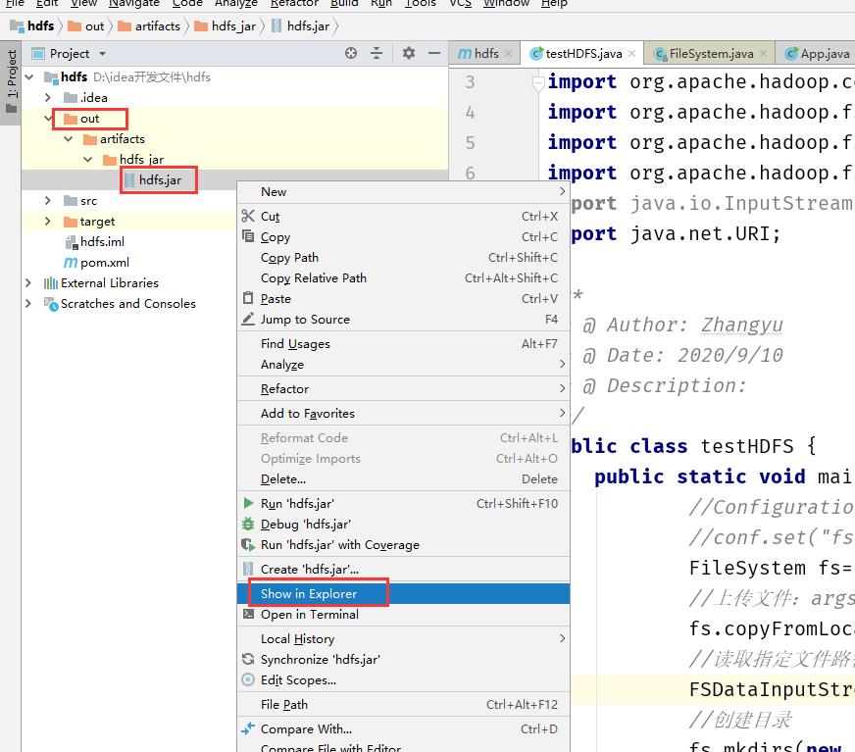Select Copy Relative Path entry
Image resolution: width=855 pixels, height=752 pixels.
(404, 278)
